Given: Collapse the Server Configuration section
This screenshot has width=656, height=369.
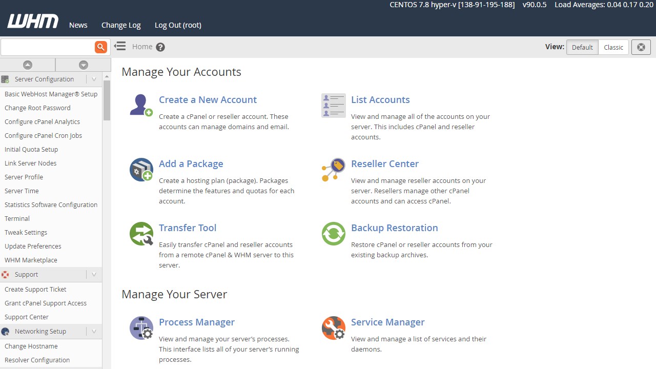Looking at the screenshot, I should click(x=94, y=79).
